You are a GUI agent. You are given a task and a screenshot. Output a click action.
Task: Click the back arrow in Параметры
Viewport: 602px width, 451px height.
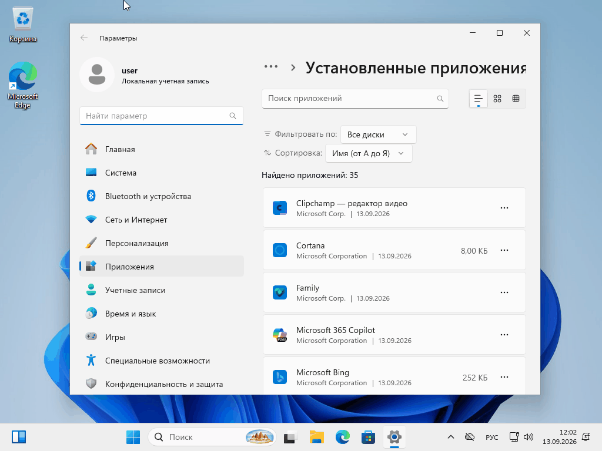(x=83, y=38)
